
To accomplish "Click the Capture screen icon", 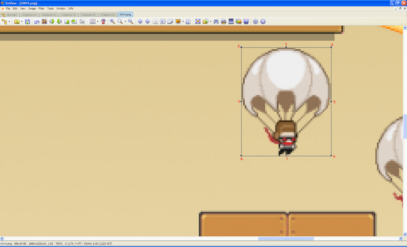I will [92, 22].
